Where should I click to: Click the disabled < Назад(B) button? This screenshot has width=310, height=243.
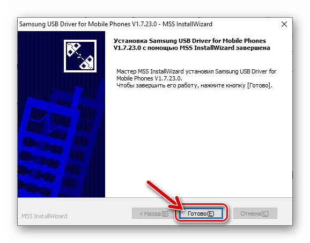(x=154, y=213)
